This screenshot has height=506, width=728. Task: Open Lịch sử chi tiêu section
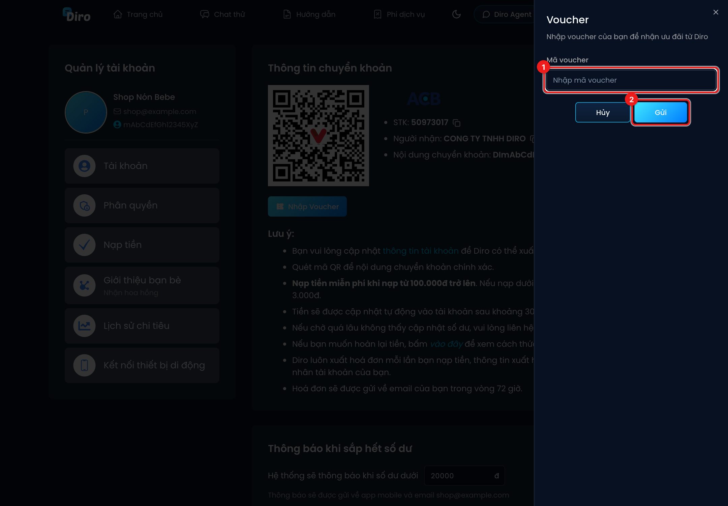[142, 326]
